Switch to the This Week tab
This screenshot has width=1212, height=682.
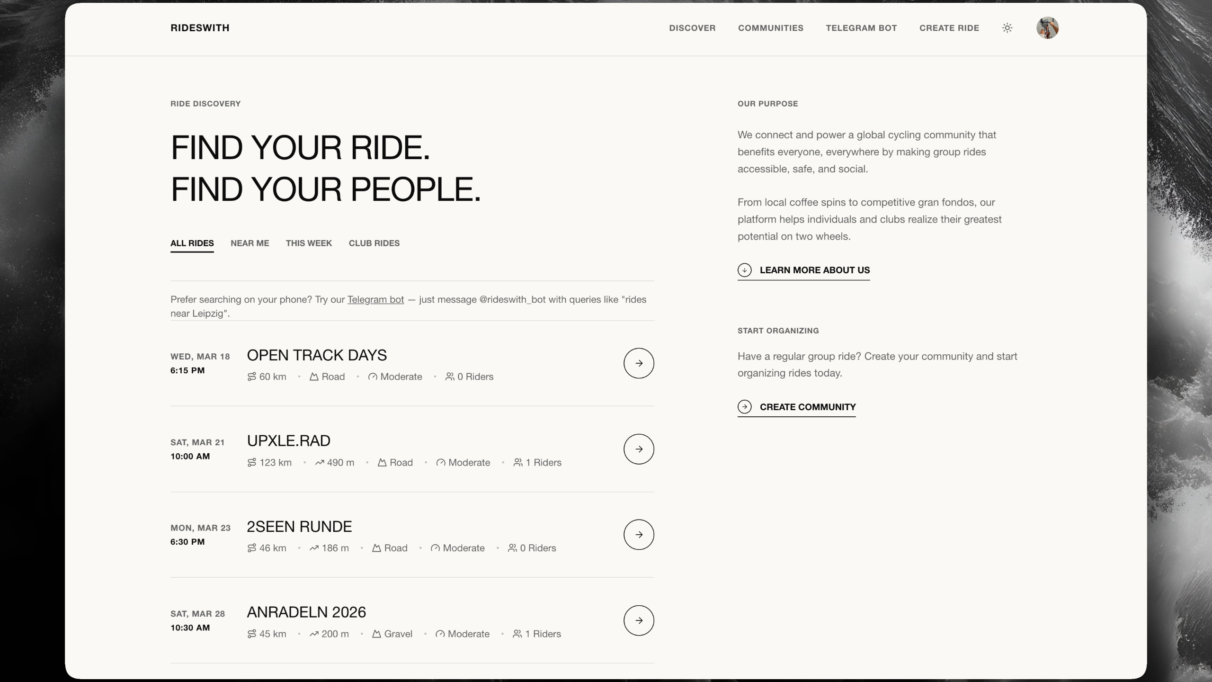tap(309, 243)
